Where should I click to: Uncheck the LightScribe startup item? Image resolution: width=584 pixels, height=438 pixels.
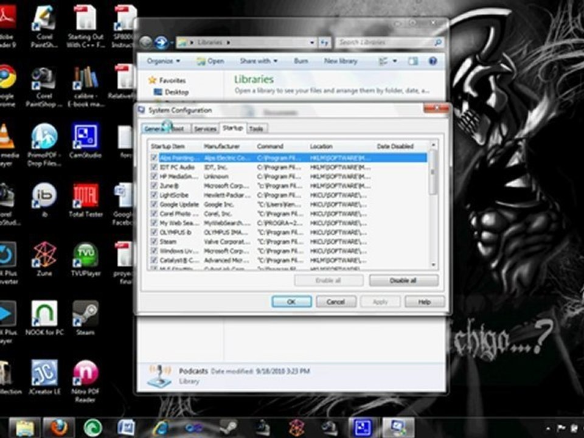tap(153, 195)
